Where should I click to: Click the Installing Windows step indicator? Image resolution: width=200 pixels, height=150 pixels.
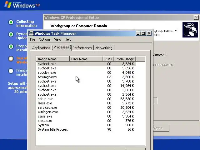11,59
